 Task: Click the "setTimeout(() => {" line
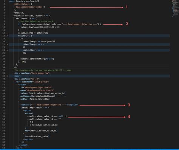tap(26, 19)
